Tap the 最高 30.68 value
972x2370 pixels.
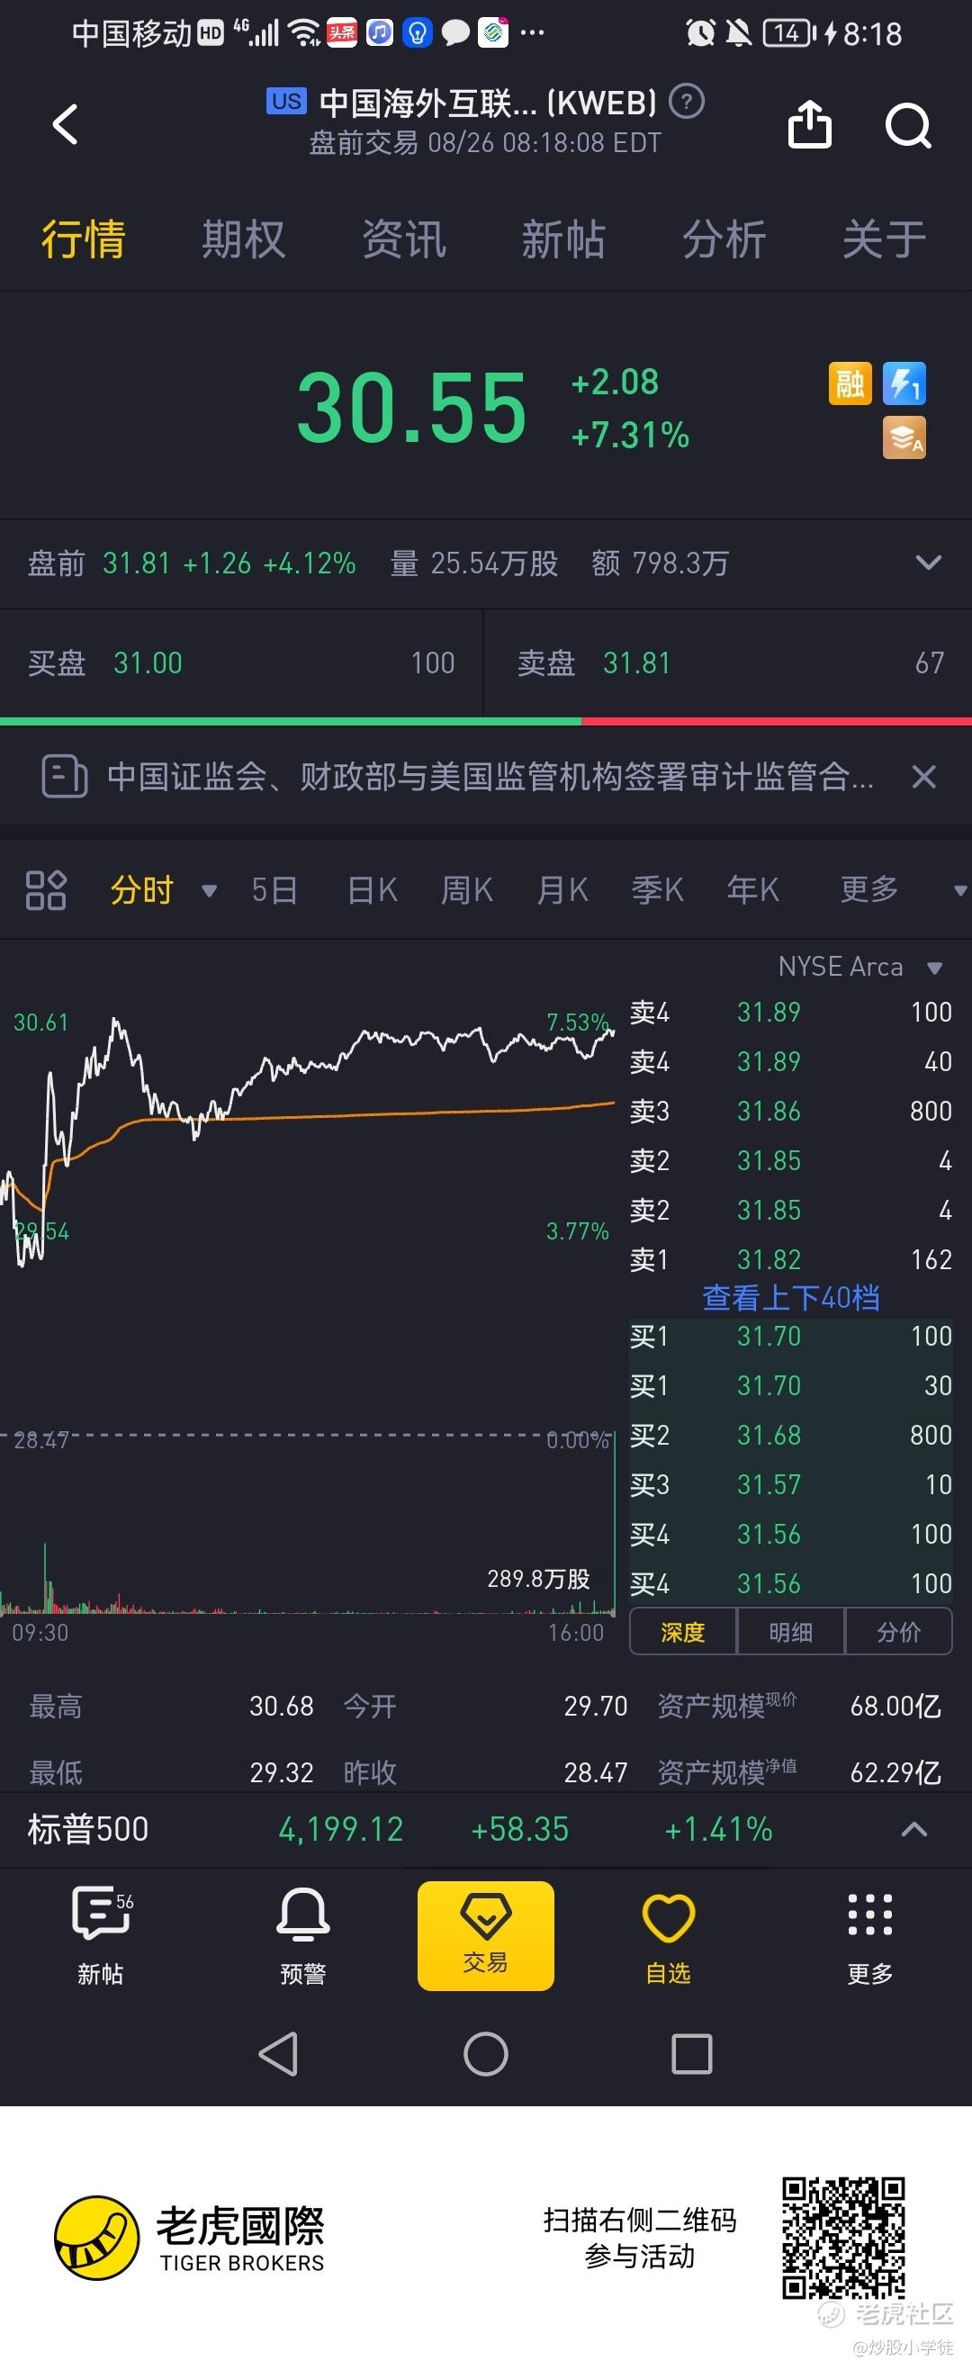[x=282, y=1707]
